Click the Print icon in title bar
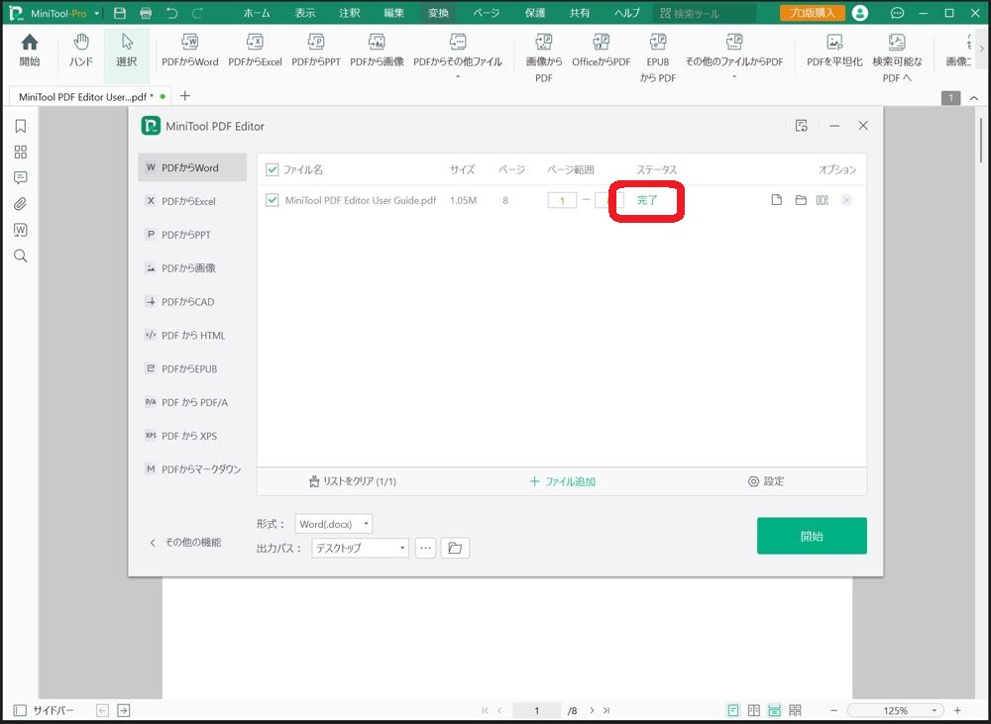Viewport: 991px width, 724px height. (146, 13)
